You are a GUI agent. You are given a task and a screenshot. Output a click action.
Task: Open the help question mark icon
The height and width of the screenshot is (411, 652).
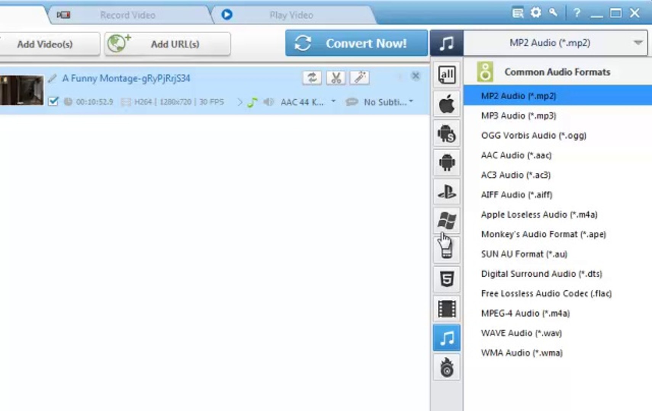point(577,13)
